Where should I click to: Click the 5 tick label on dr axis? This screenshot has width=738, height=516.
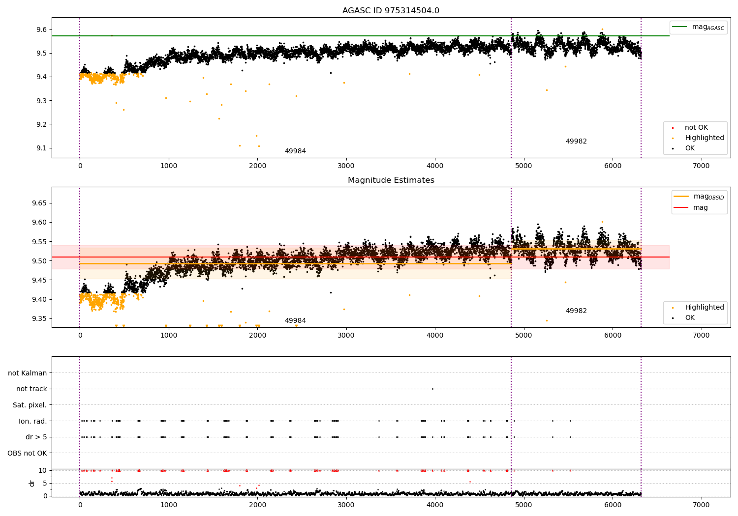tap(45, 483)
